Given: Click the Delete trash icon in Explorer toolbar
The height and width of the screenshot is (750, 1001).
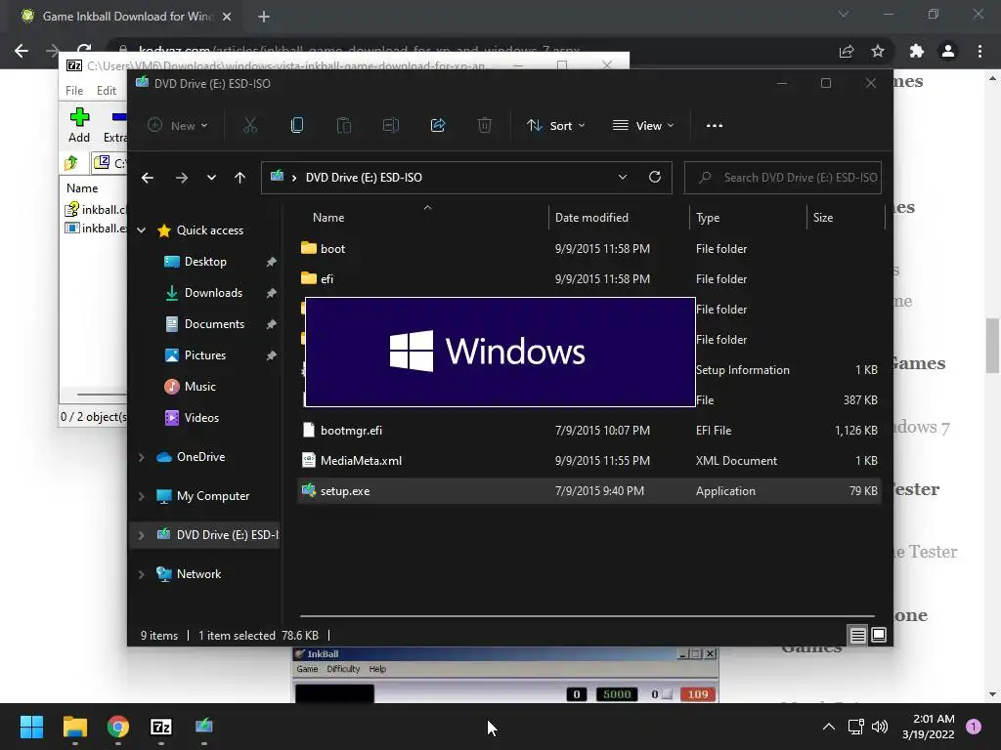Looking at the screenshot, I should point(485,126).
